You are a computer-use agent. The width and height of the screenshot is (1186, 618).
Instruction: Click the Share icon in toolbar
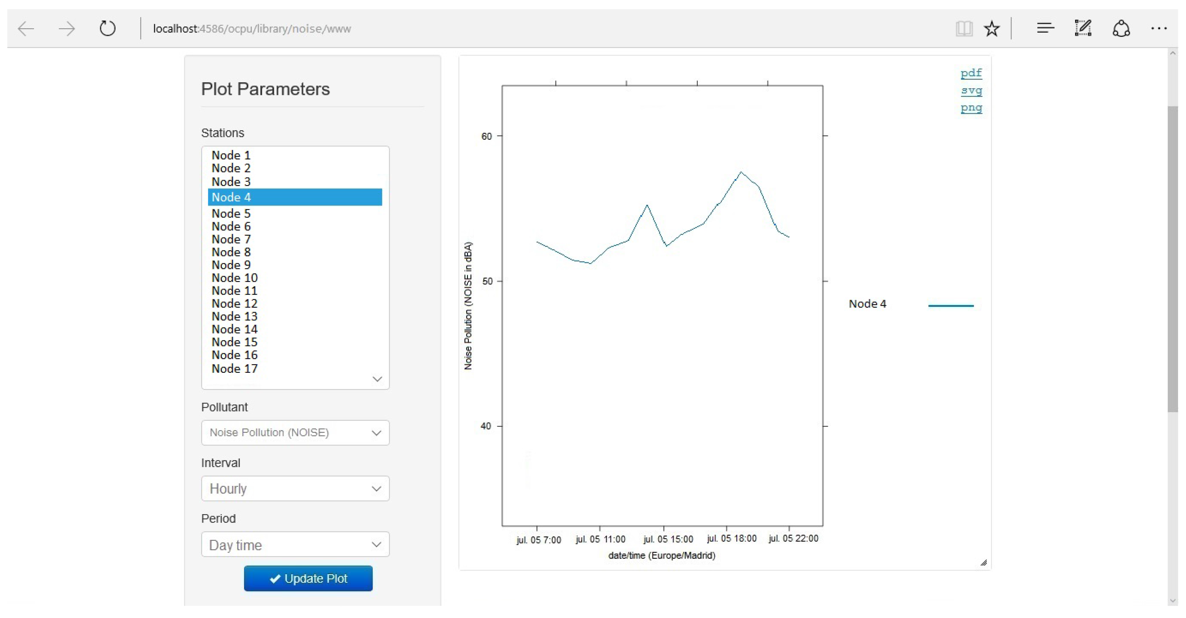1121,29
